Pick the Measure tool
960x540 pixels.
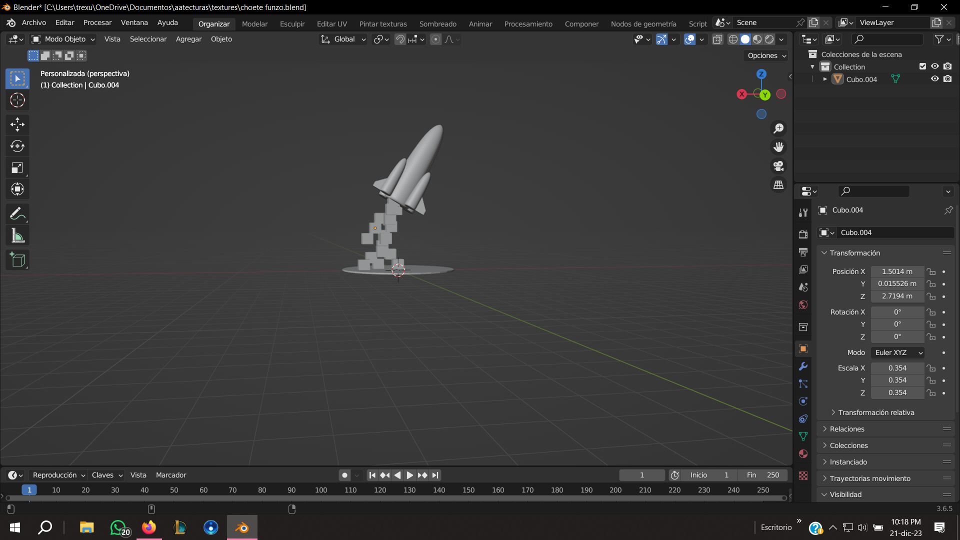click(17, 235)
